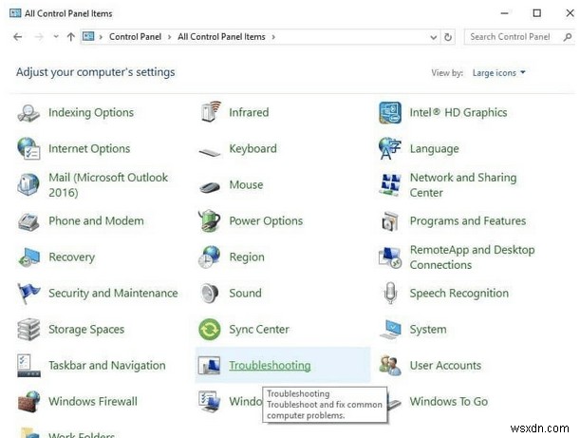580x438 pixels.
Task: Open the Indexing Options icon
Action: point(28,112)
